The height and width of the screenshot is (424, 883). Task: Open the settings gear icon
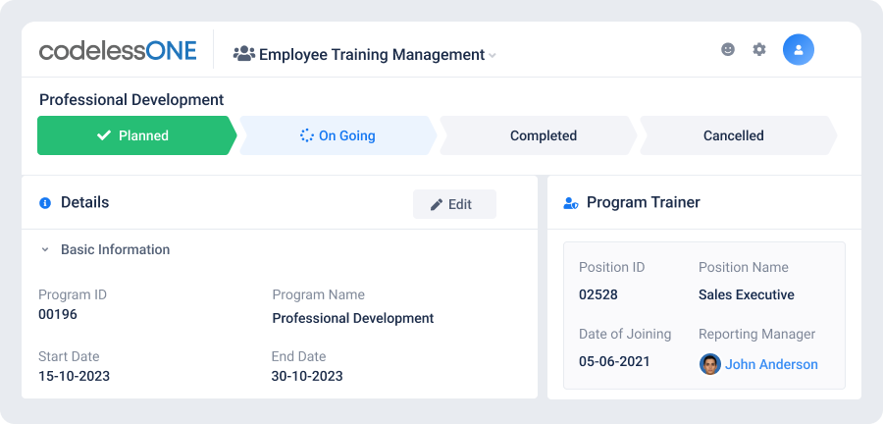click(x=759, y=49)
